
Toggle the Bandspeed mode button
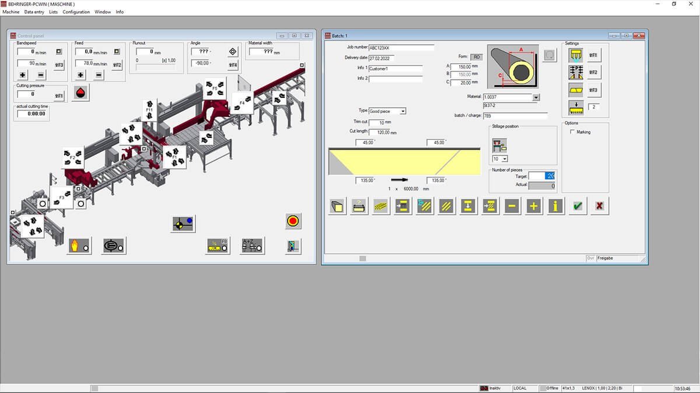point(59,51)
